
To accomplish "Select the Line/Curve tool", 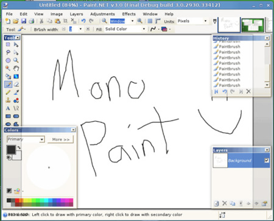I will pos(16,108).
